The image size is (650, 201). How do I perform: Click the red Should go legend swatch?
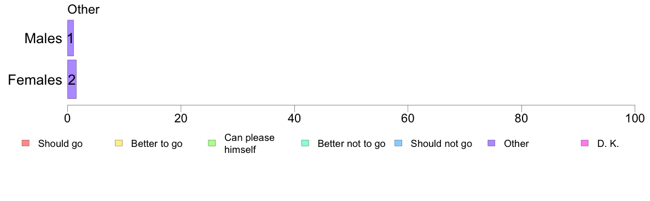pyautogui.click(x=25, y=144)
